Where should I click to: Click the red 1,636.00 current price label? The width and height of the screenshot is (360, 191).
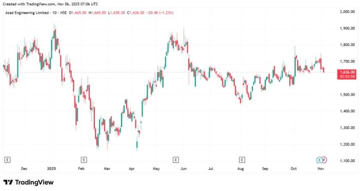(347, 72)
